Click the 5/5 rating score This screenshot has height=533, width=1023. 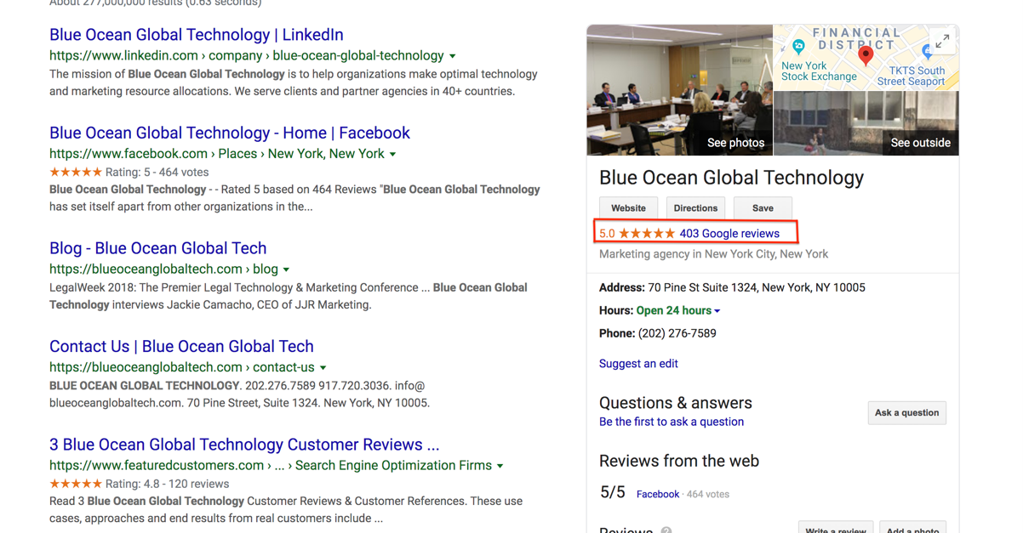click(x=613, y=492)
